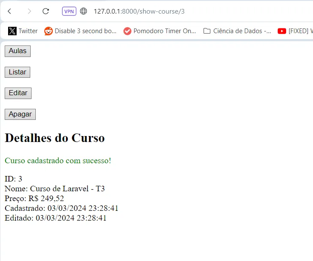Click the 'Detalhes do Curso' heading

point(55,138)
